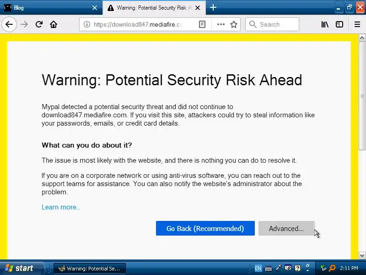366x275 pixels.
Task: Click the microphone tray icon
Action: pos(278,268)
